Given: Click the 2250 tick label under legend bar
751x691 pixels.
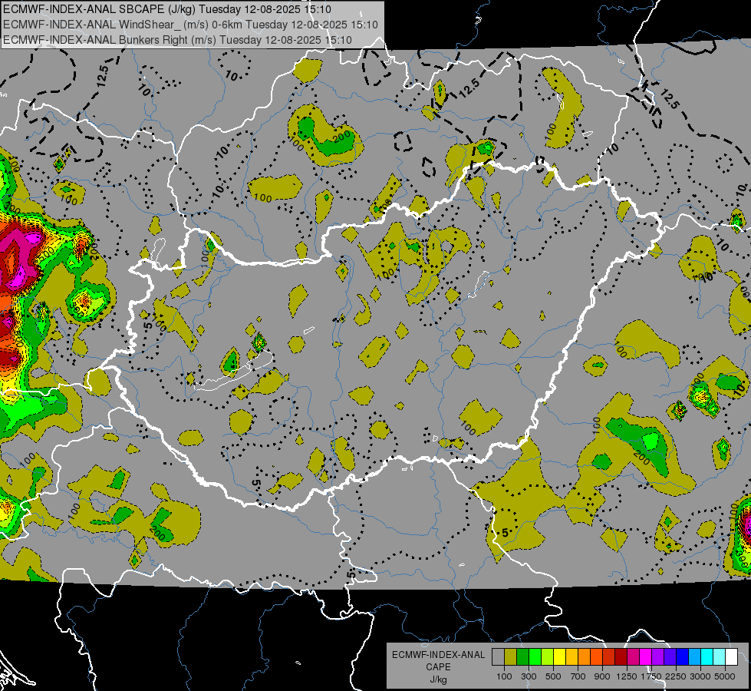Looking at the screenshot, I should click(676, 676).
